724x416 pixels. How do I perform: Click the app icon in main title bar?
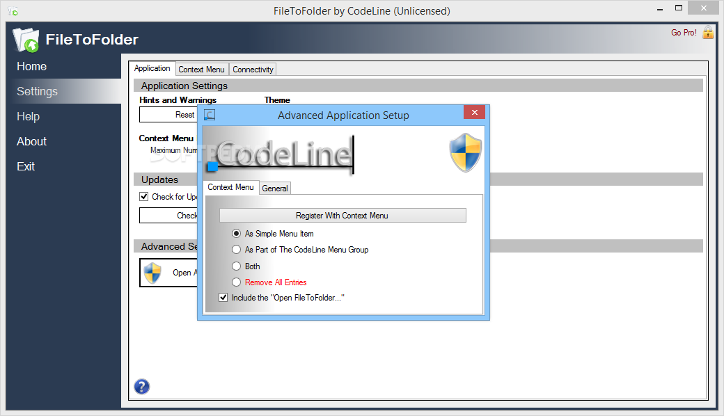13,10
